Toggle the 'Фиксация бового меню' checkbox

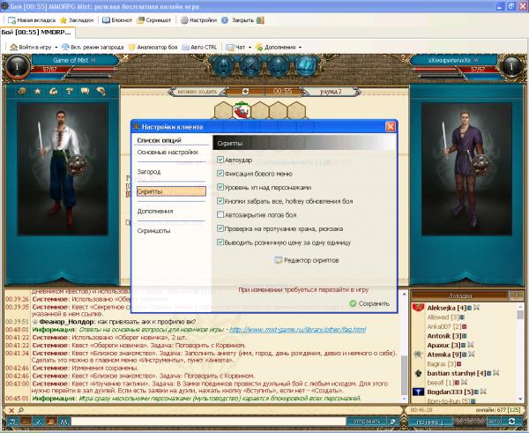pyautogui.click(x=220, y=174)
